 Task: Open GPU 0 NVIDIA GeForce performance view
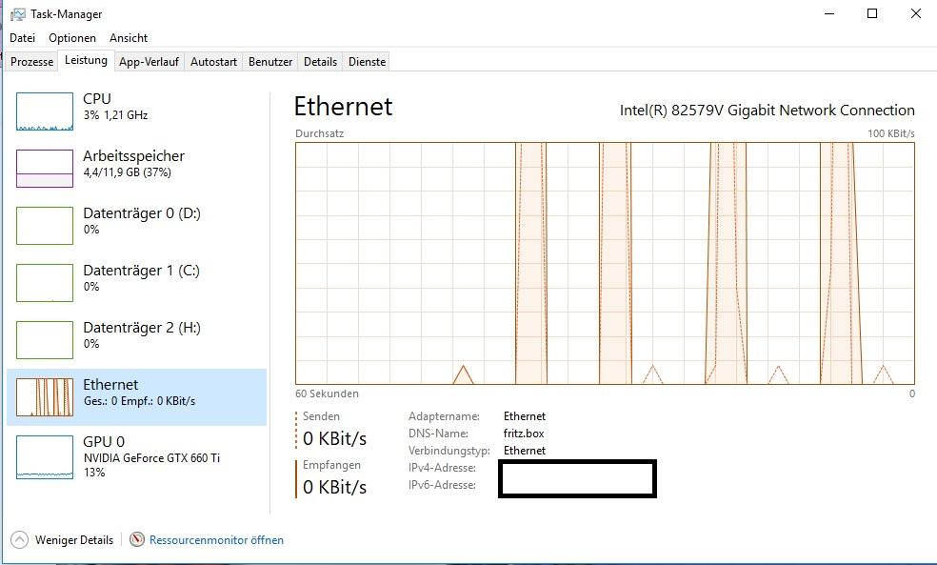(x=136, y=456)
